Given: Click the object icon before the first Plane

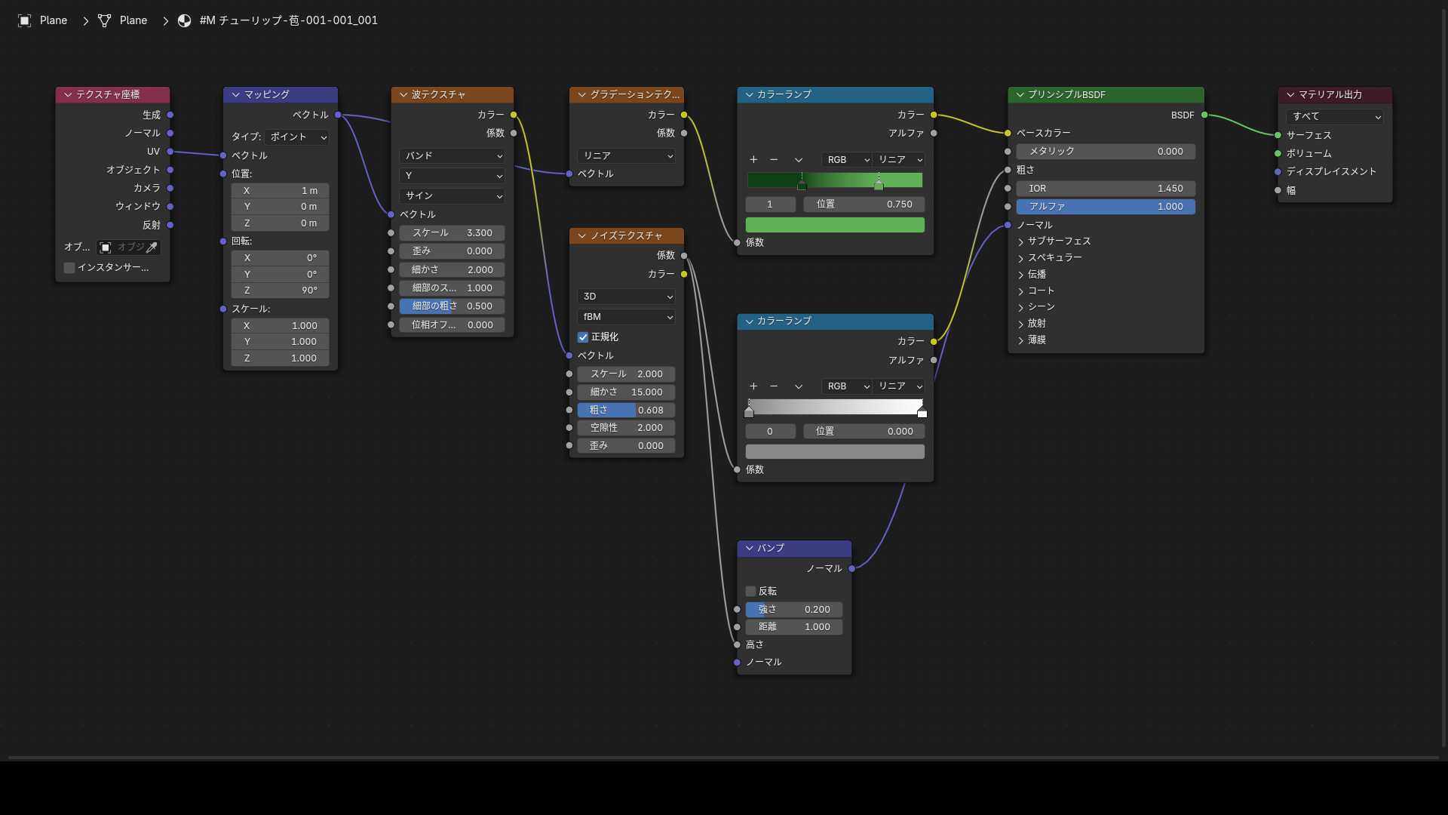Looking at the screenshot, I should tap(24, 20).
